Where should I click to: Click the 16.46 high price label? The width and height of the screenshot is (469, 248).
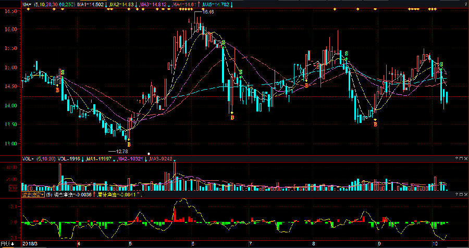(208, 12)
